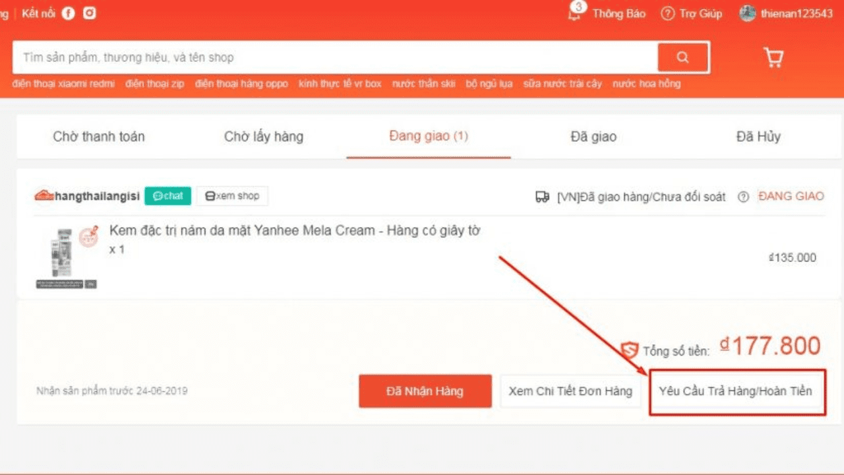Open the Facebook connect icon
This screenshot has height=475, width=844.
click(x=69, y=13)
